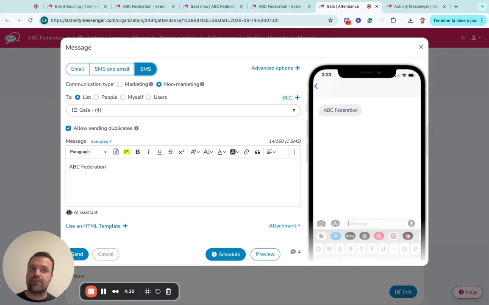Click the info icon beside Marketing
Viewport: 489px width, 305px height.
click(151, 84)
